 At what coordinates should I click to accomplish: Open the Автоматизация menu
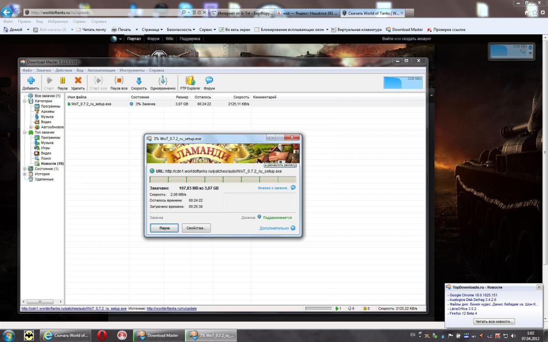[101, 71]
